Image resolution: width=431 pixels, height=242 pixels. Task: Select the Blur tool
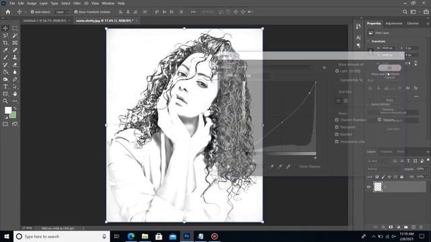point(15,72)
